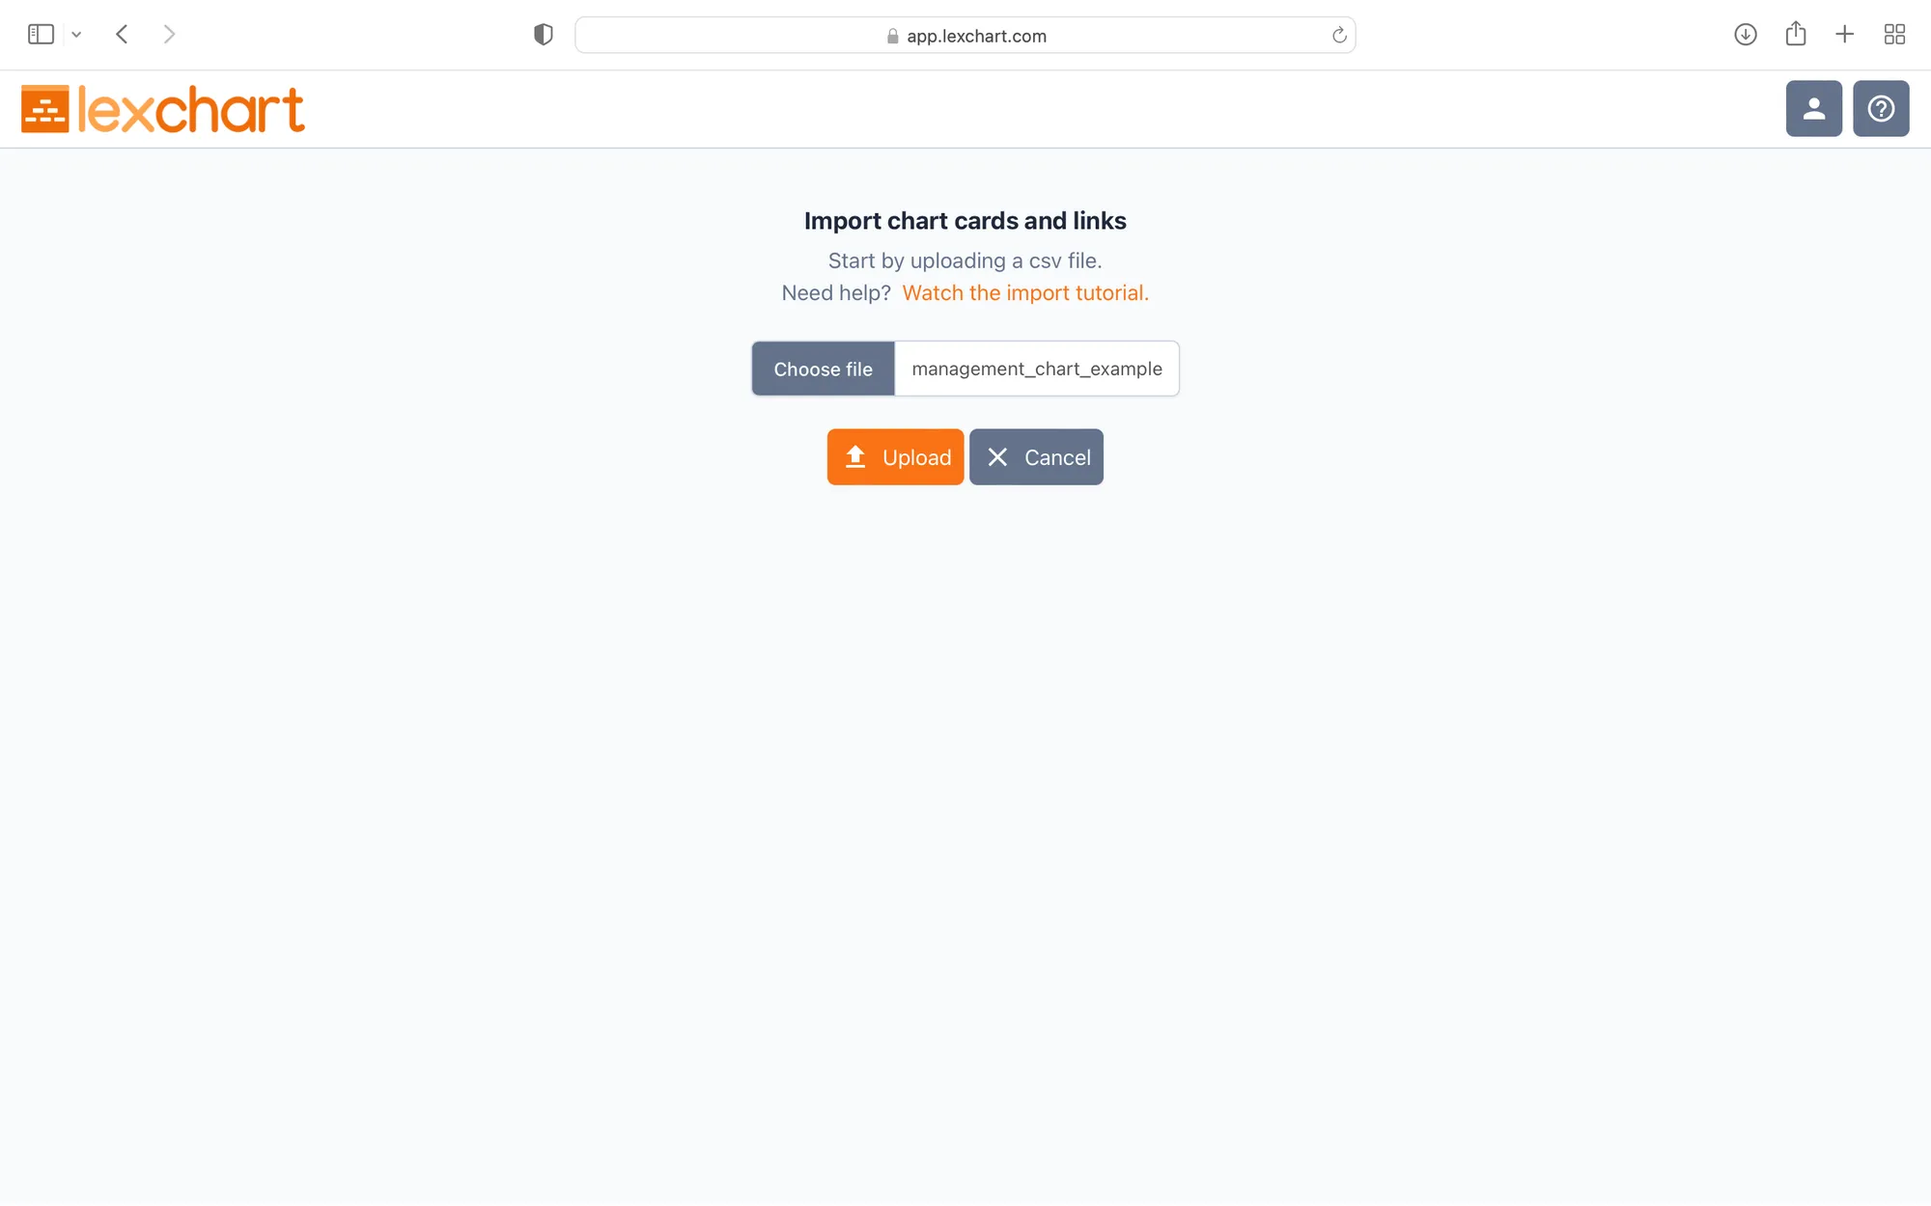Image resolution: width=1931 pixels, height=1206 pixels.
Task: Click the help question mark icon
Action: (1881, 107)
